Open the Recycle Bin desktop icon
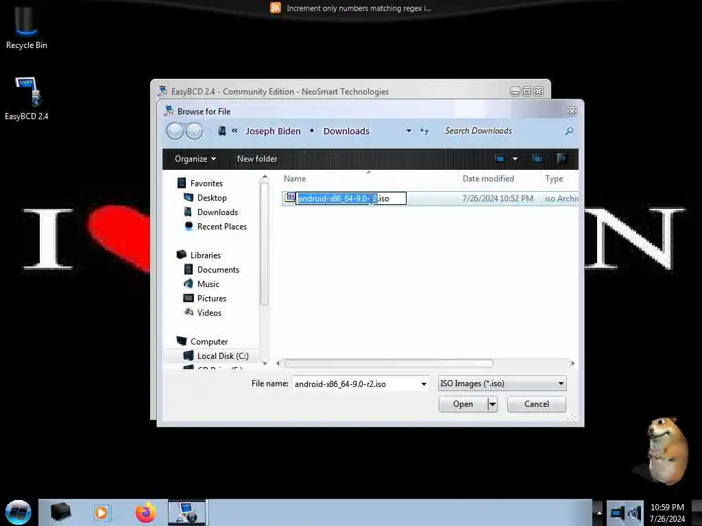The height and width of the screenshot is (526, 702). point(27,27)
